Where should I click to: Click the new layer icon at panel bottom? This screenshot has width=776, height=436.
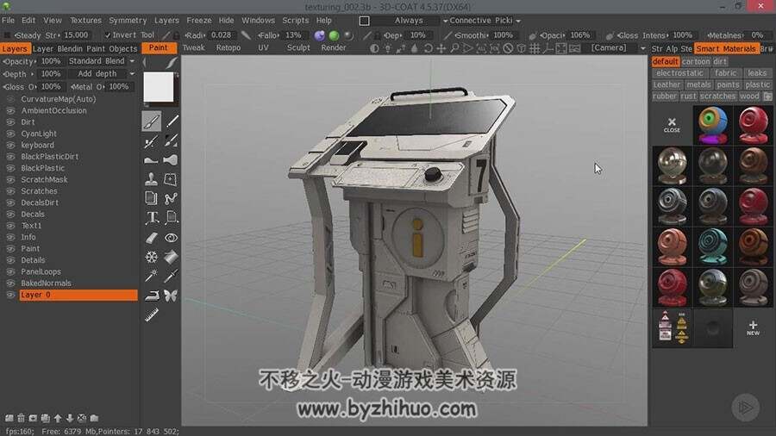point(9,418)
